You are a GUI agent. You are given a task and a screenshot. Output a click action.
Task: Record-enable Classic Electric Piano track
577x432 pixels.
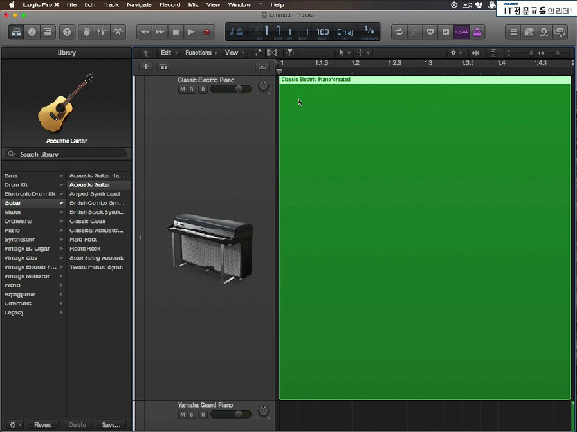coord(203,89)
